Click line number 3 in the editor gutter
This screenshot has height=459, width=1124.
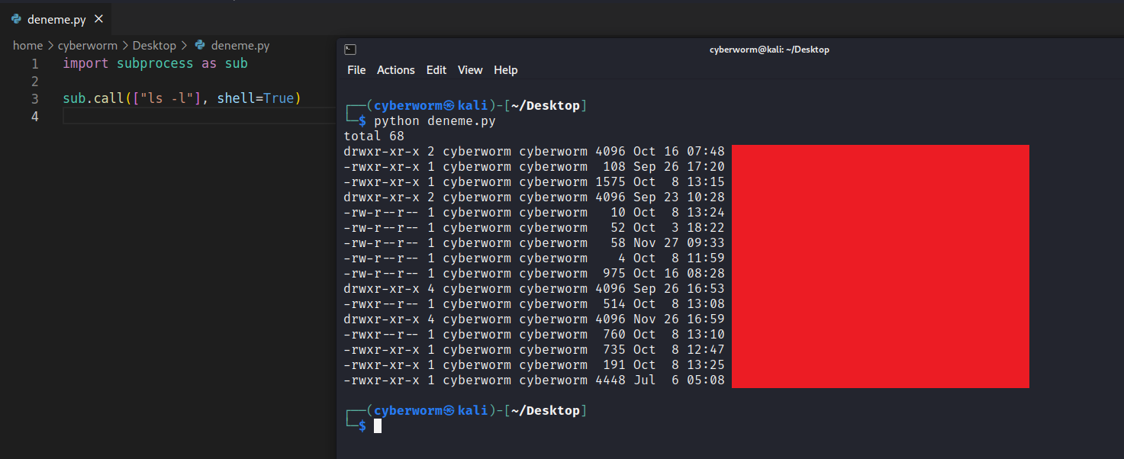point(34,99)
